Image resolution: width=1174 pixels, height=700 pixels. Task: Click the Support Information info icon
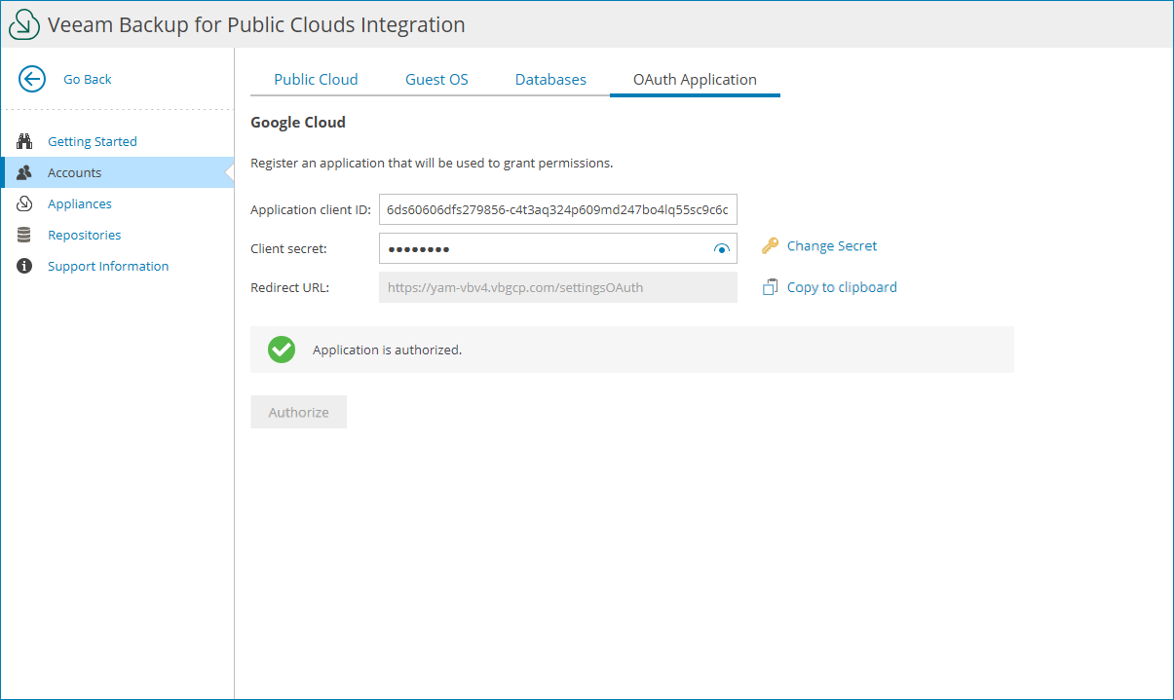pyautogui.click(x=24, y=265)
